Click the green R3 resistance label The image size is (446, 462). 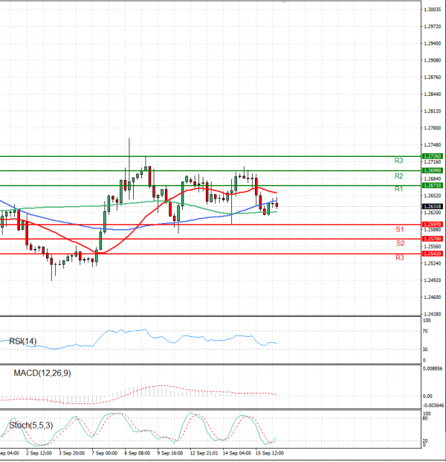[398, 161]
